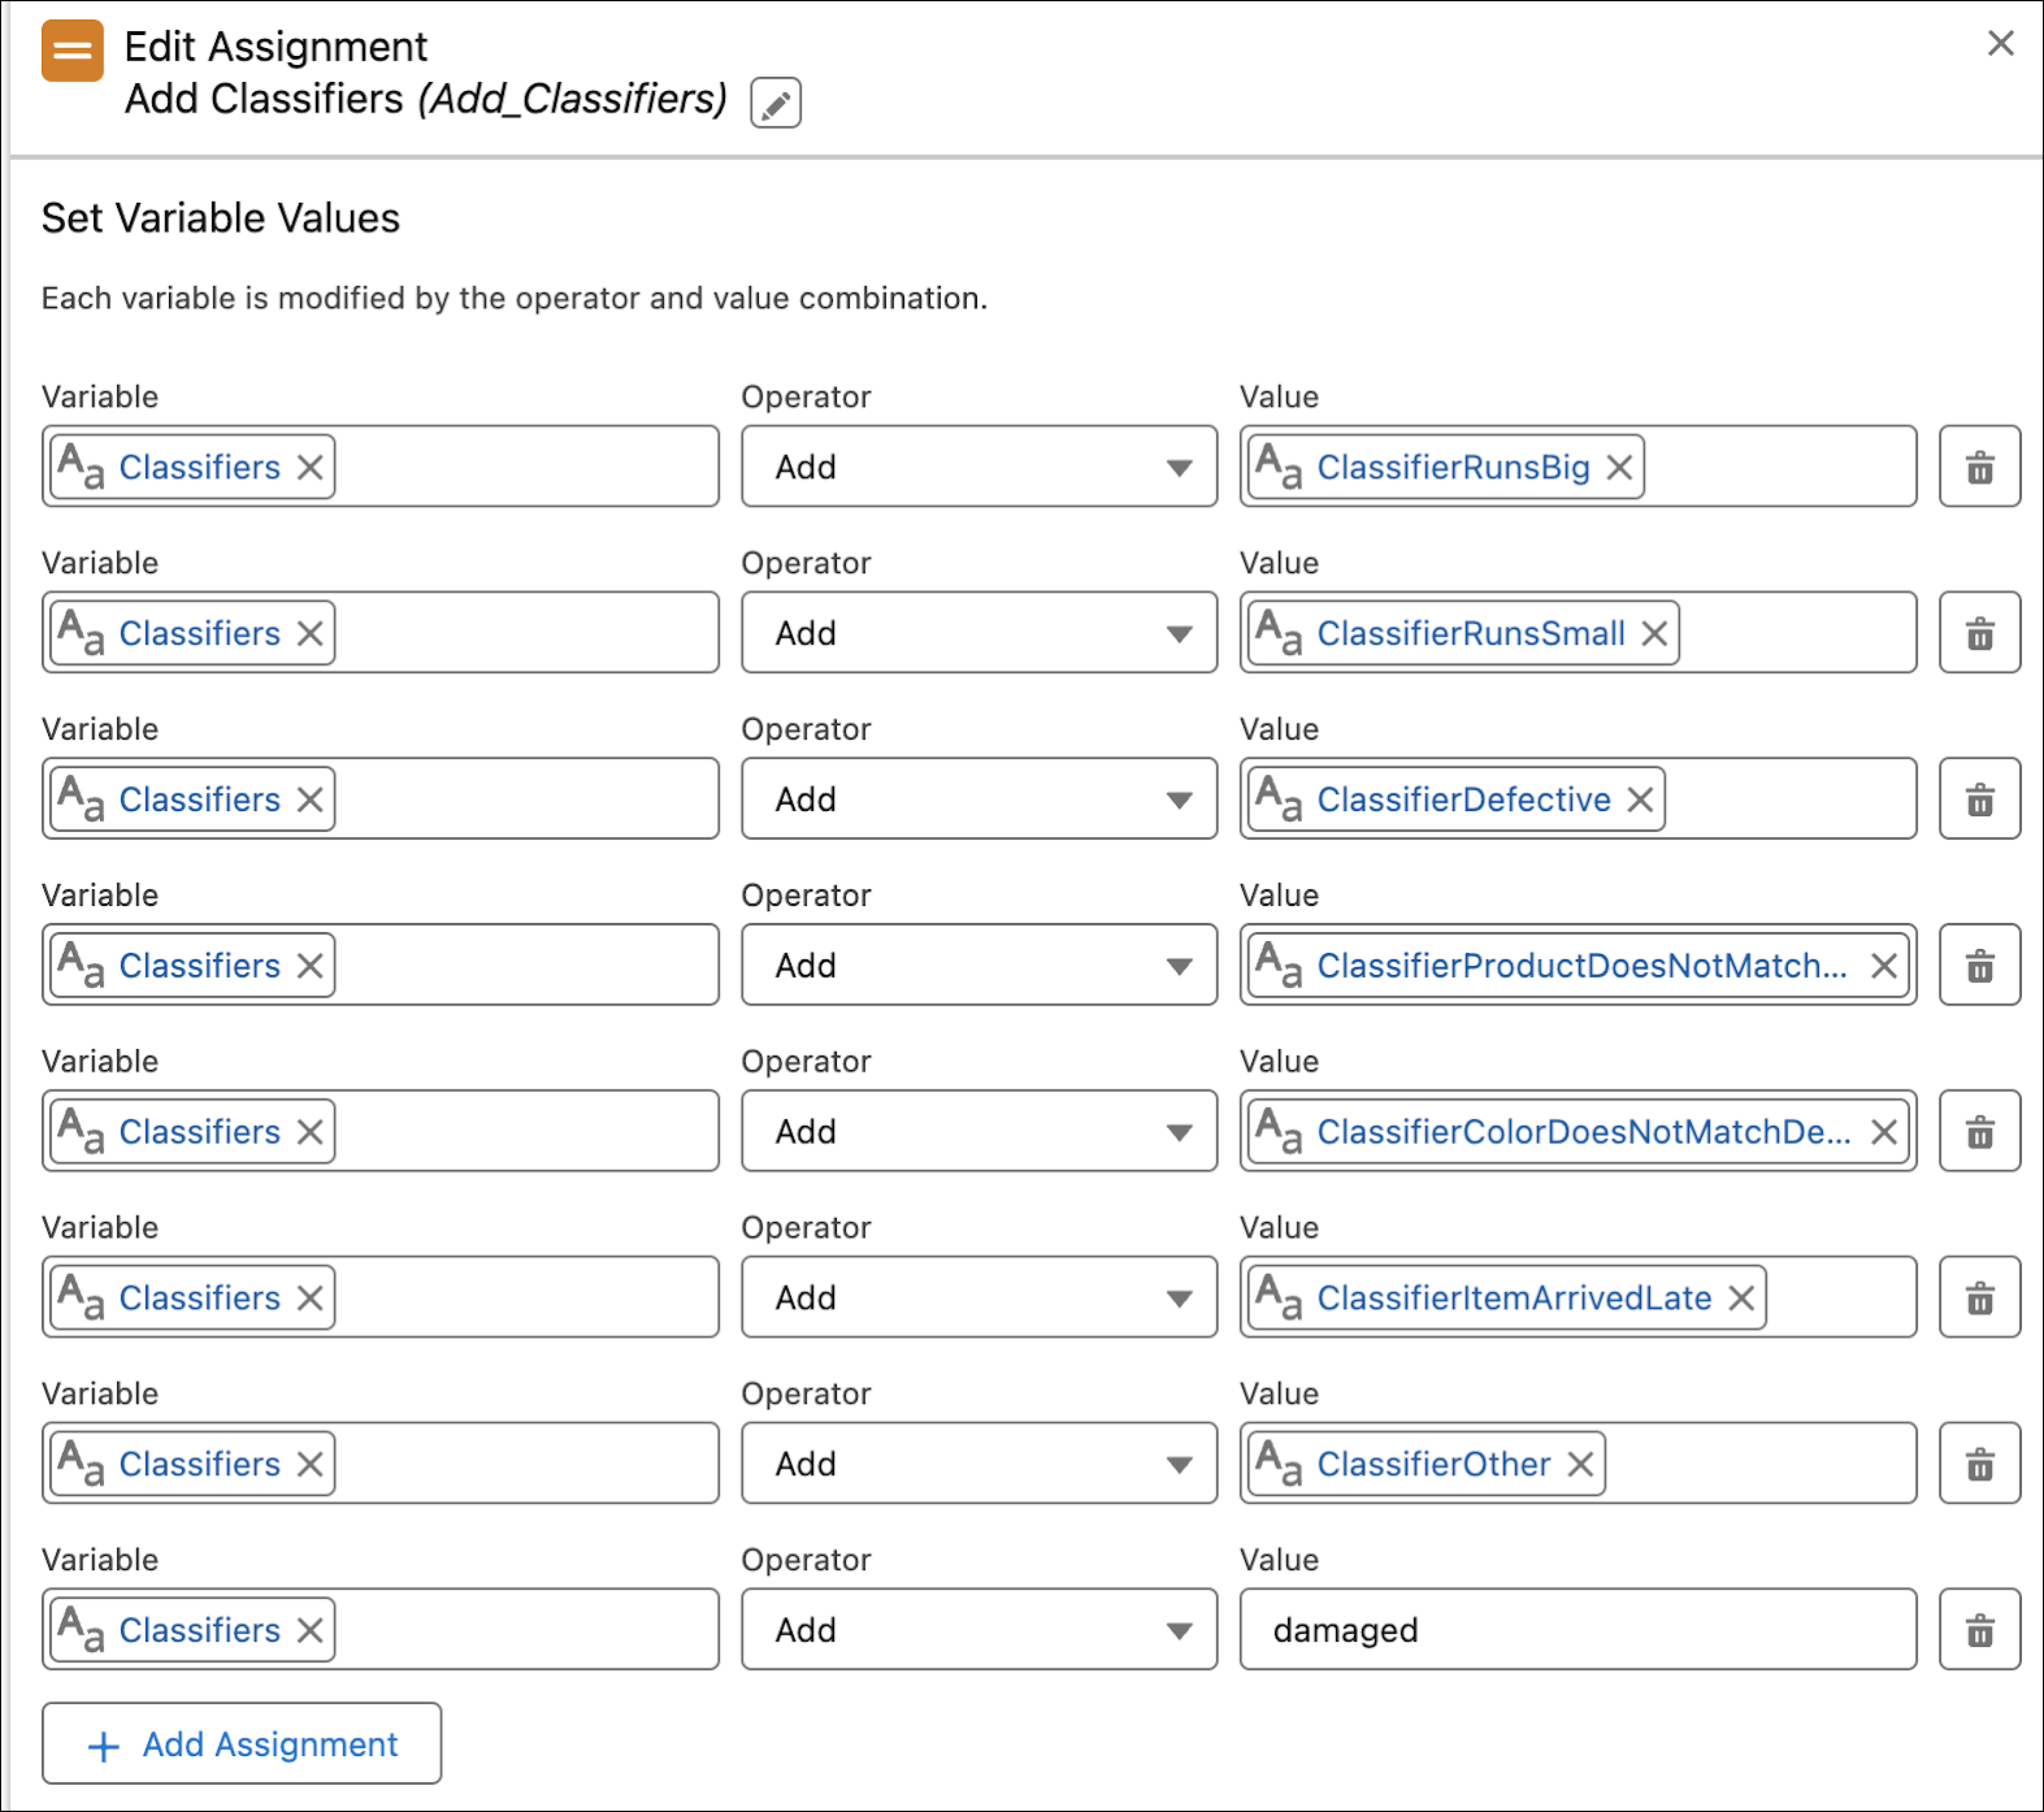
Task: Close the Edit Assignment panel
Action: click(2000, 43)
